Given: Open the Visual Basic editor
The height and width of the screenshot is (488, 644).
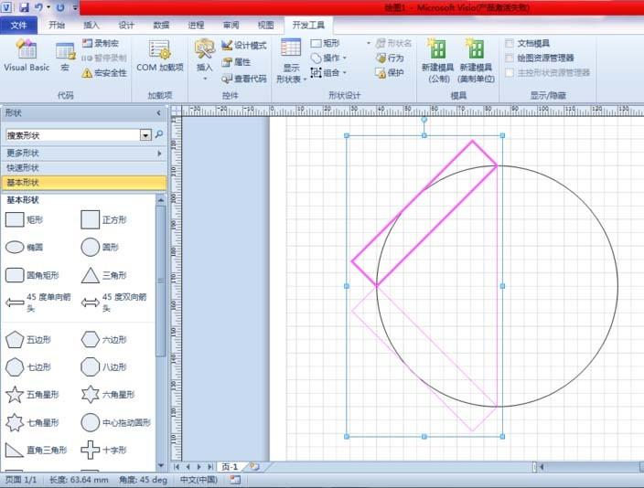Looking at the screenshot, I should point(27,56).
